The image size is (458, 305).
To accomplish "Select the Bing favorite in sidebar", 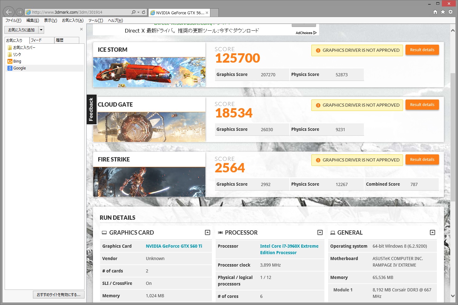I will click(17, 61).
